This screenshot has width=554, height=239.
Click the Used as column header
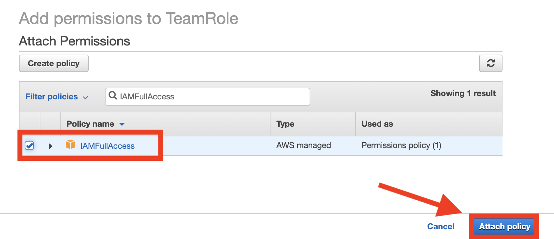click(377, 124)
